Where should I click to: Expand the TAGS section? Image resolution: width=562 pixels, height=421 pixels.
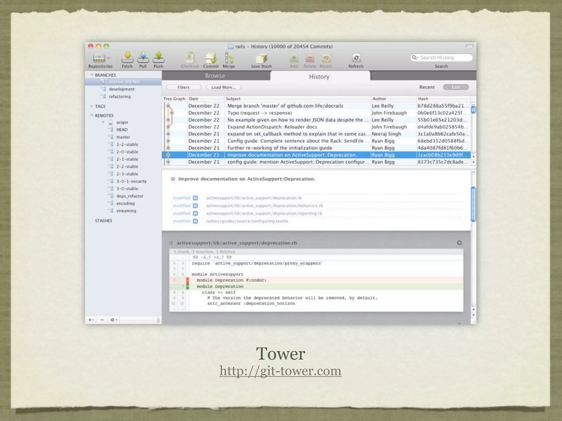point(92,106)
